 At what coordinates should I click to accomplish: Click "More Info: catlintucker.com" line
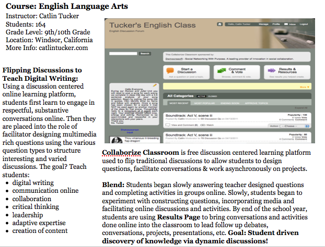tap(47, 48)
